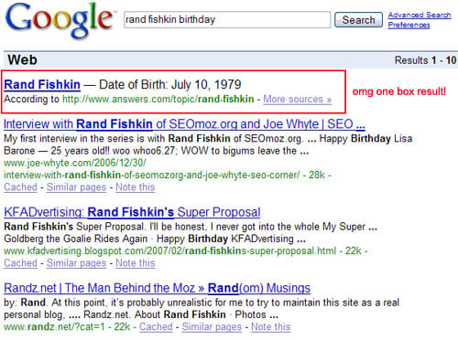458x340 pixels.
Task: Click the Google logo
Action: (60, 20)
